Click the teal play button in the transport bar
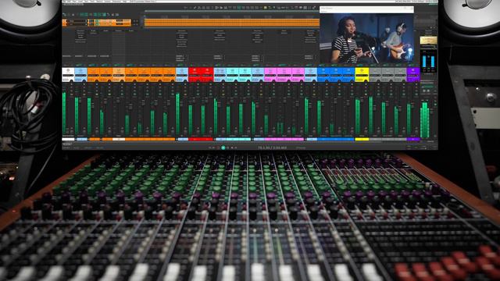This screenshot has width=500, height=281. [223, 148]
